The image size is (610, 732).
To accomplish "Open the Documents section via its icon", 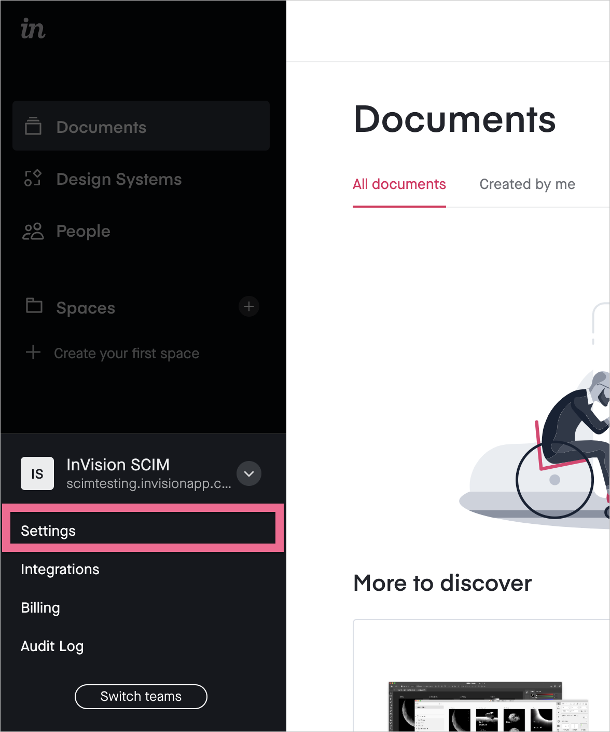I will click(33, 126).
